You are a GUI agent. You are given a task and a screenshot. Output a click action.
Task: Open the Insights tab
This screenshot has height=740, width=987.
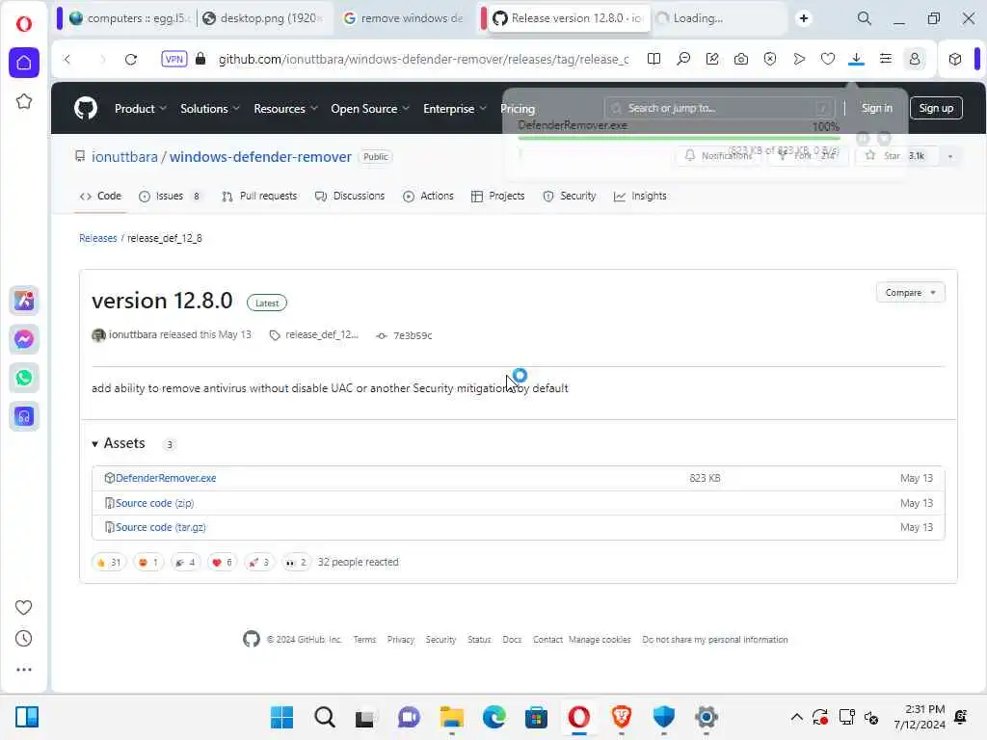point(640,197)
